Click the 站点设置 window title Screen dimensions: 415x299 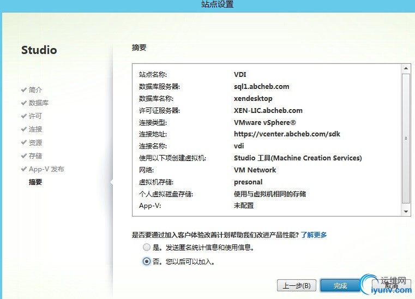point(217,4)
